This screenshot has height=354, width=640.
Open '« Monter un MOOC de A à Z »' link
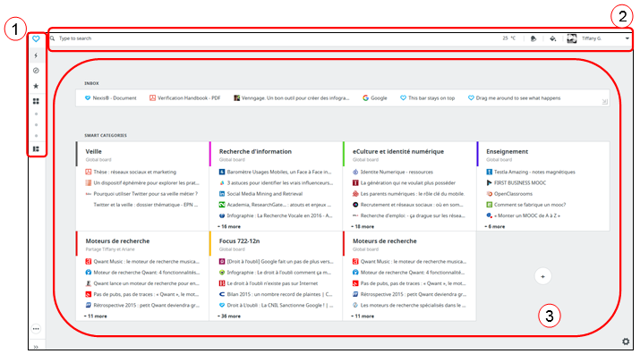[x=524, y=215]
